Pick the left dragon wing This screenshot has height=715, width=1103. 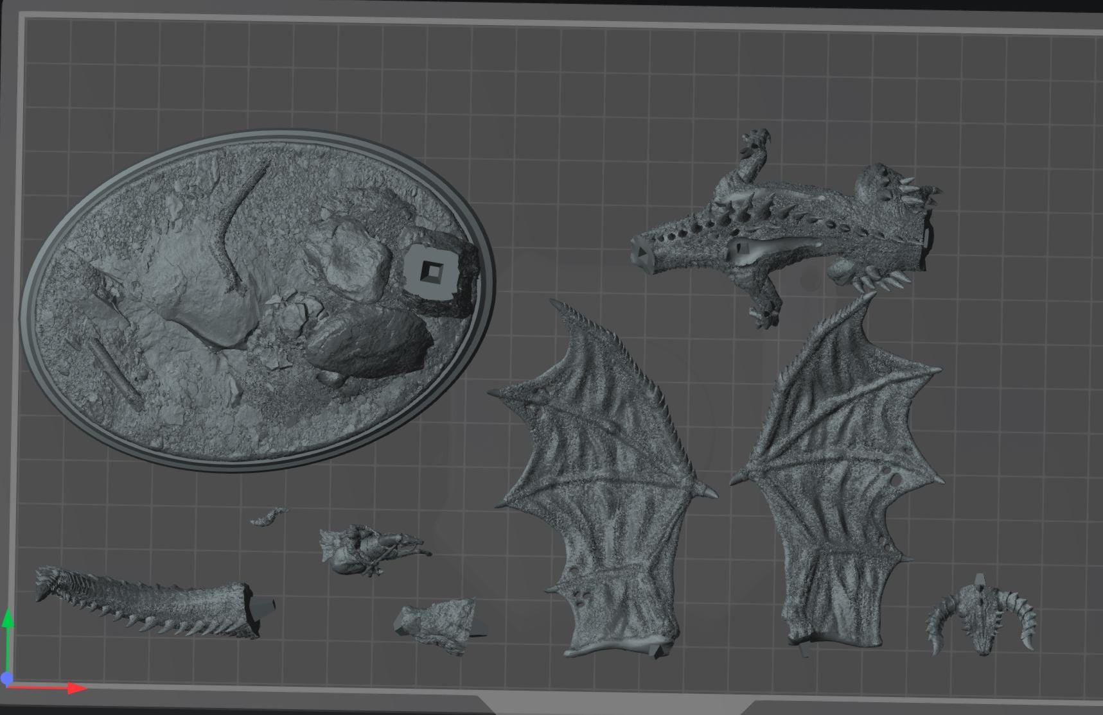pos(604,479)
